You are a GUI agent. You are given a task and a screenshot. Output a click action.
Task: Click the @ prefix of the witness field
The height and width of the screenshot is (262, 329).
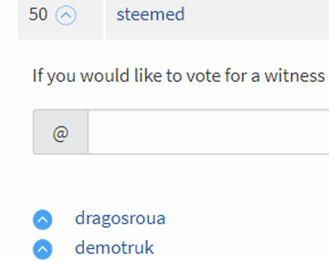61,133
